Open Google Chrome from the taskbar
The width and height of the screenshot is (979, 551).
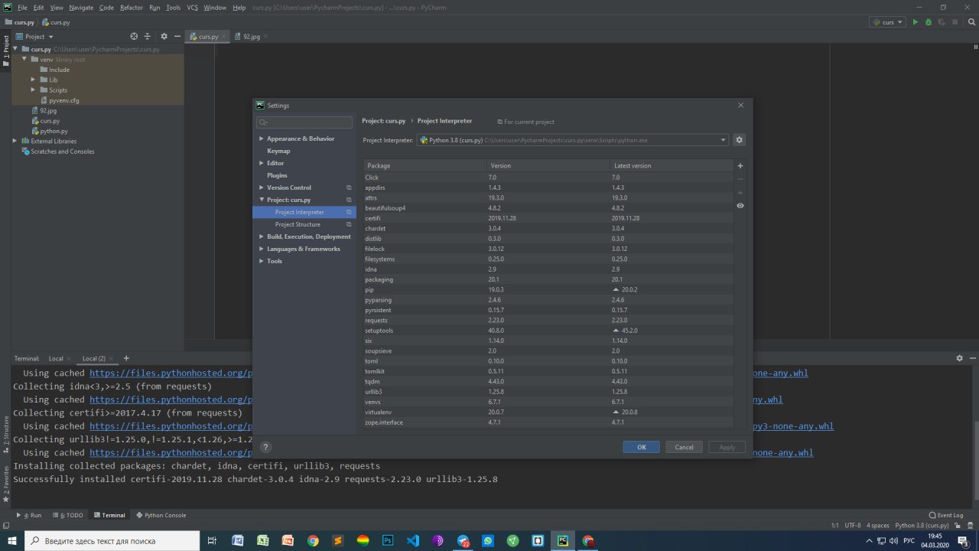click(x=313, y=541)
